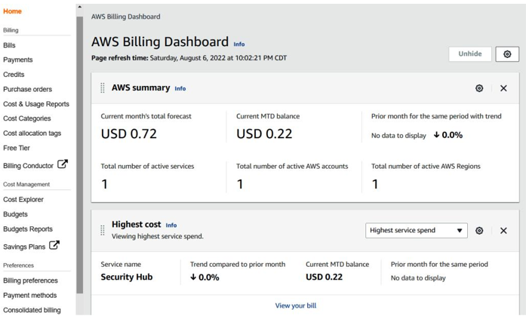Grab the Highest cost drag handle
The height and width of the screenshot is (319, 526).
tap(103, 230)
